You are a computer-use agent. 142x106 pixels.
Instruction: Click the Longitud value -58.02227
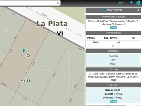click(118, 98)
